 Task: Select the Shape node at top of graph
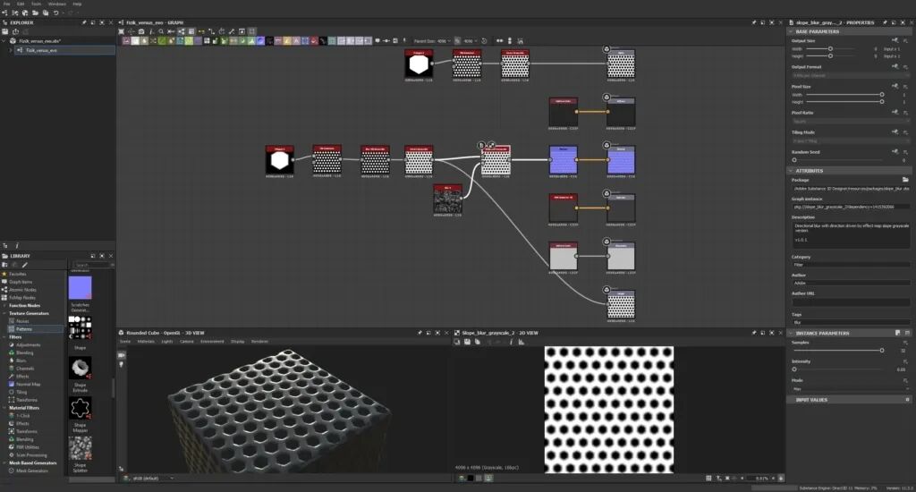tap(419, 64)
